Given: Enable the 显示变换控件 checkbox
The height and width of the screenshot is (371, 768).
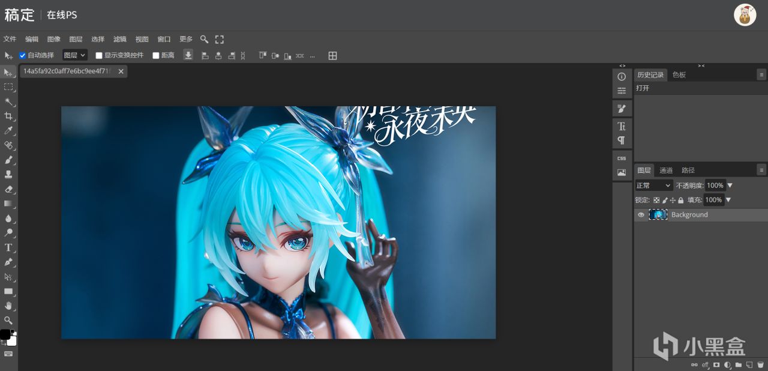Looking at the screenshot, I should [99, 55].
